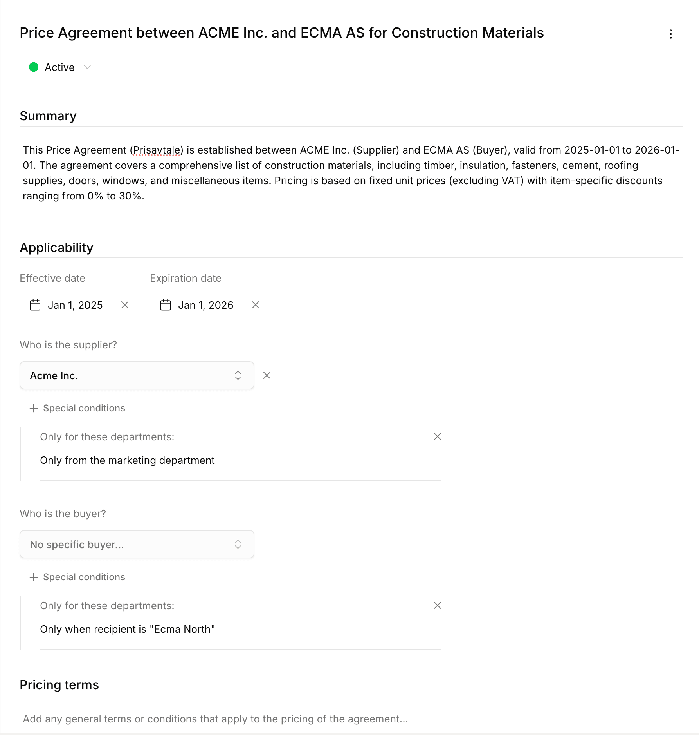
Task: Remove Acme Inc. as the supplier
Action: (267, 375)
